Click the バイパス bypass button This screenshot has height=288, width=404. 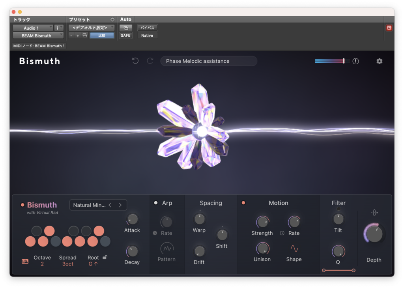pyautogui.click(x=147, y=28)
